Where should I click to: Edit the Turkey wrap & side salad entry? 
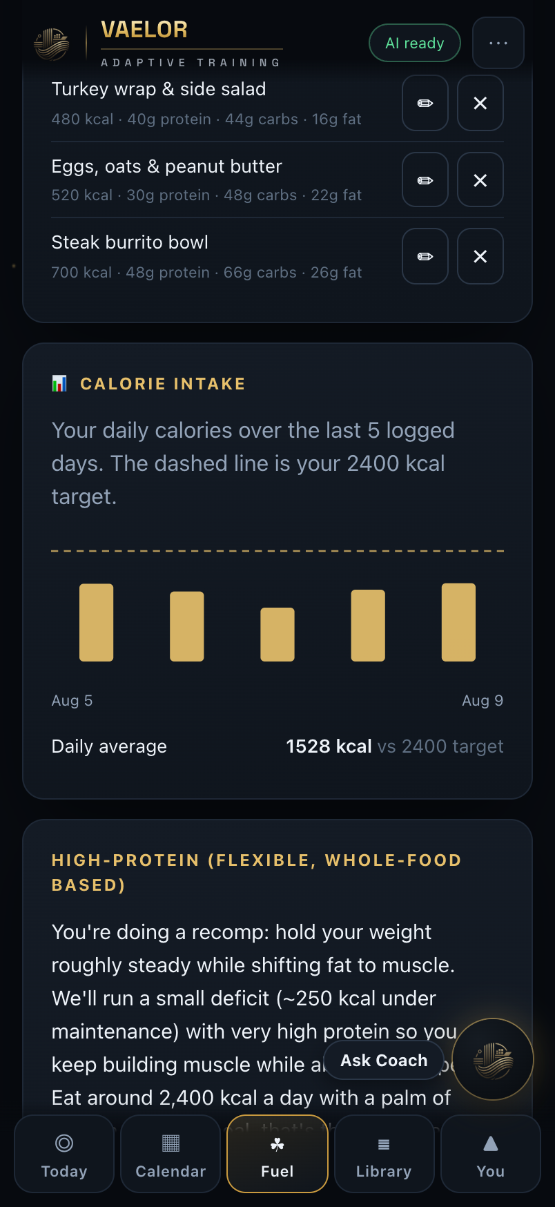(x=425, y=103)
